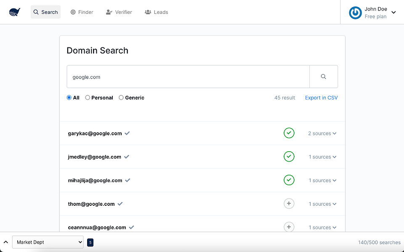Screen dimensions: 404x252
Task: Open the Leads page
Action: [156, 12]
